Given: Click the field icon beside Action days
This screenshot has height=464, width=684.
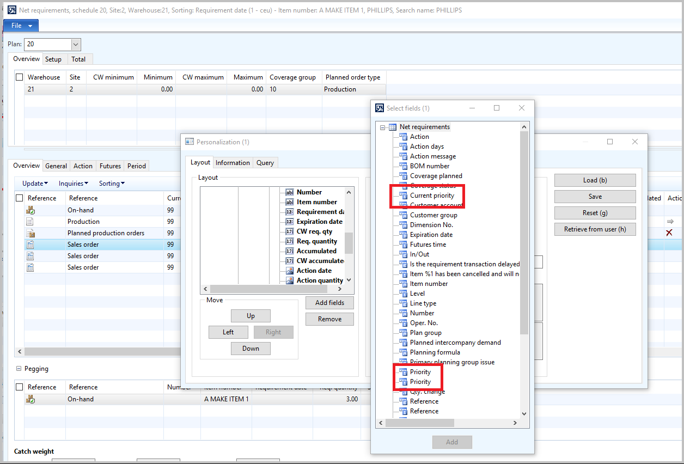Looking at the screenshot, I should [x=404, y=146].
